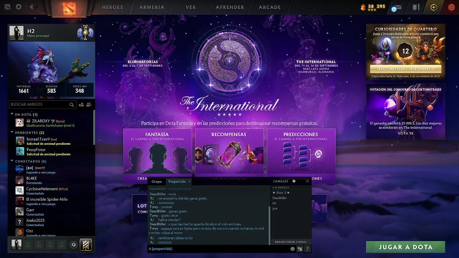Close the chat panel with X
Screen dimensions: 459x258
tap(307, 181)
